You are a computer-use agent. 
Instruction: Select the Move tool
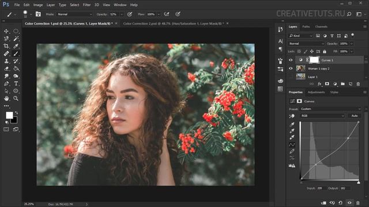6,31
